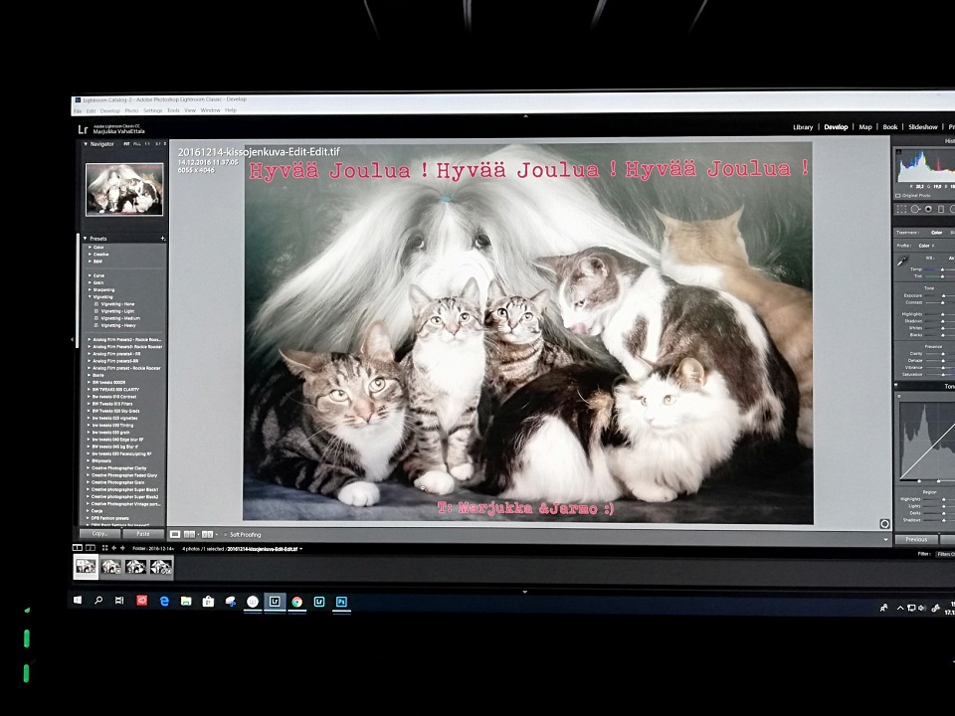Click the Previous button
This screenshot has width=955, height=716.
click(916, 539)
